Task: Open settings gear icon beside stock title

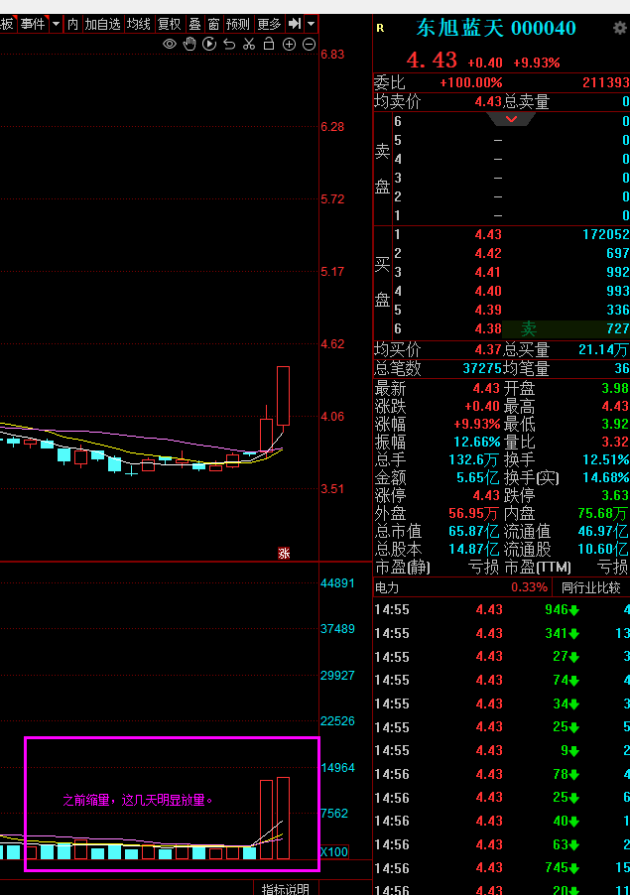Action: (620, 28)
